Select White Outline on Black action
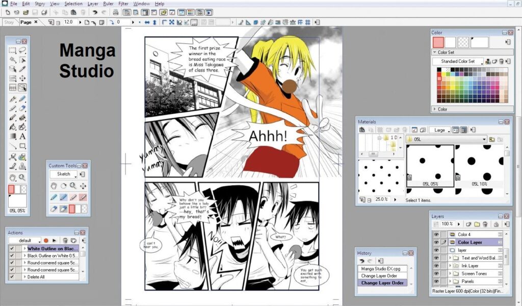 coord(51,248)
